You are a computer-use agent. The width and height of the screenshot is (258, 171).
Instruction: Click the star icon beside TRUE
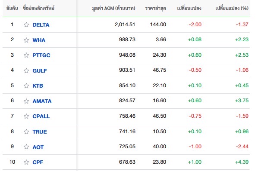(x=26, y=131)
